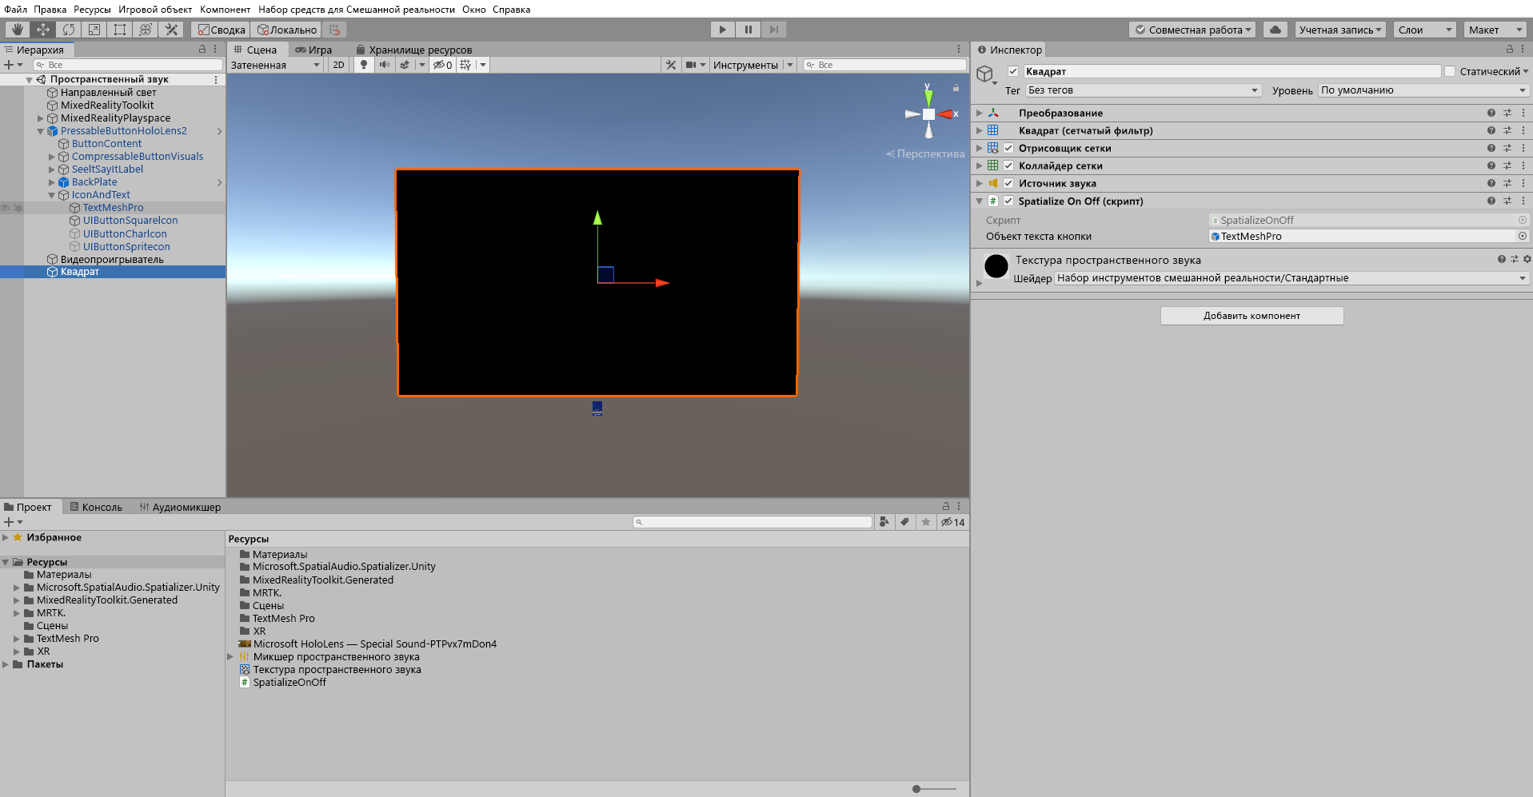Click the object name field Квадрат
The image size is (1533, 797).
point(1232,71)
